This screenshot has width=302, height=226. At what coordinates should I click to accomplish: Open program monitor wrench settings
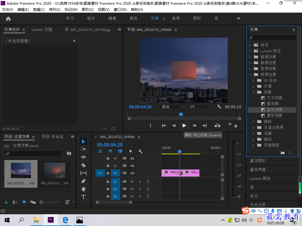219,107
